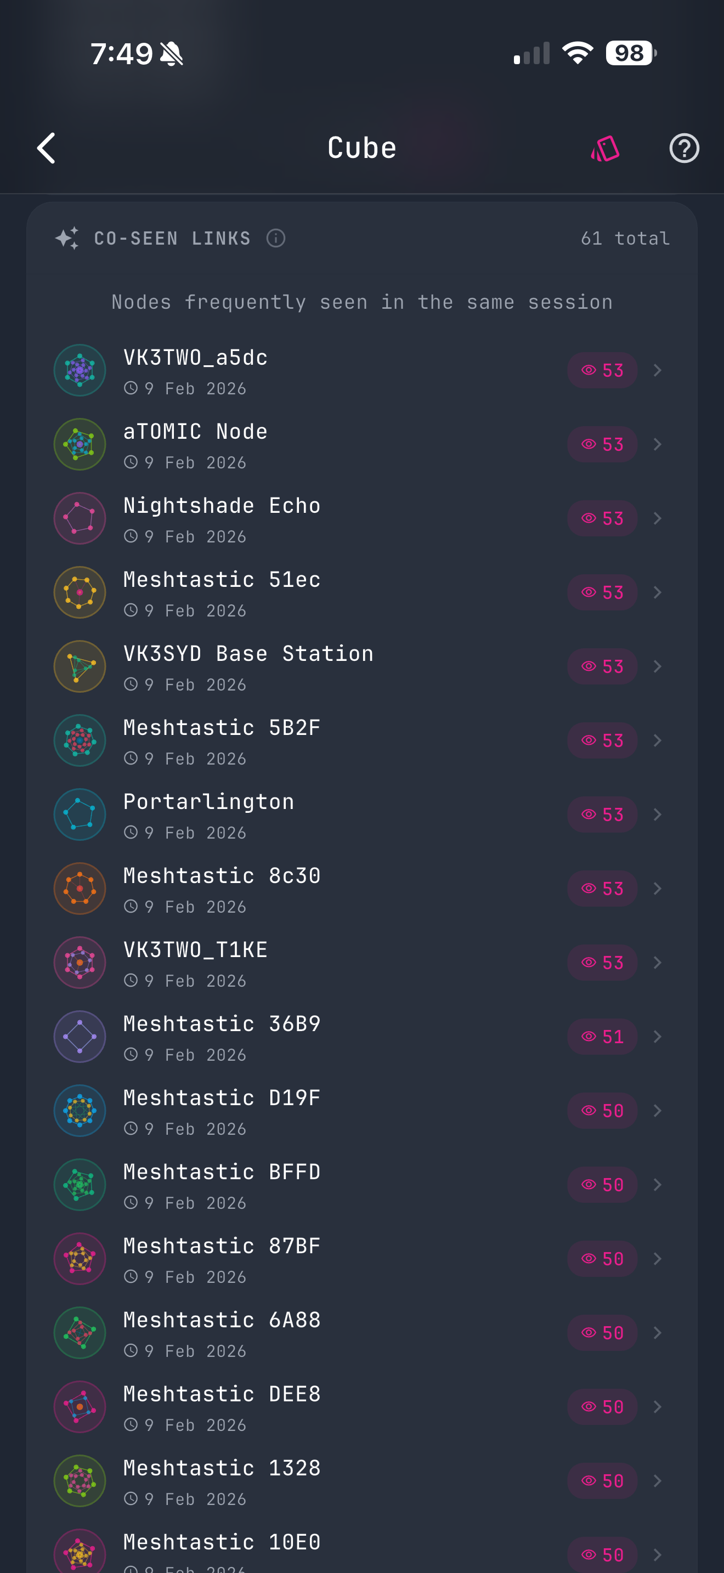The width and height of the screenshot is (724, 1573).
Task: Tap the Portarlington node avatar graphic
Action: point(80,814)
